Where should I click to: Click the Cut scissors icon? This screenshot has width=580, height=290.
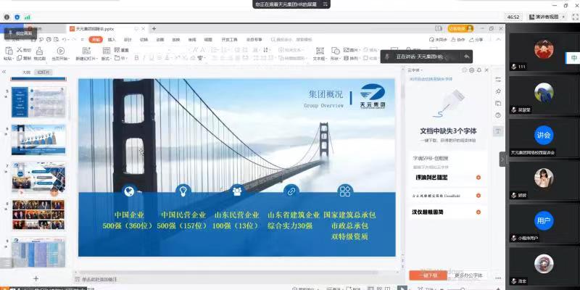tap(20, 50)
